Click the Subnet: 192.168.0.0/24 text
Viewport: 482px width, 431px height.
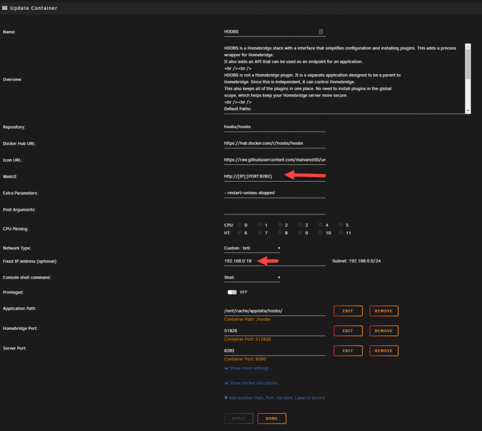(356, 261)
